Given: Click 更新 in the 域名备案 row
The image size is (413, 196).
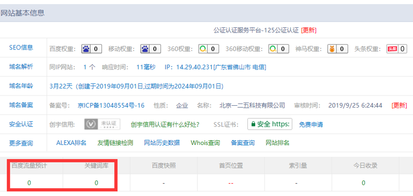Looking at the screenshot, I should tap(399, 105).
